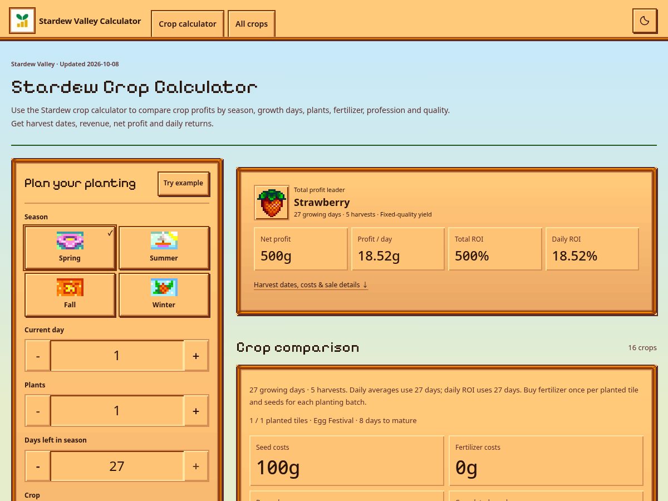This screenshot has height=501, width=668.
Task: Click the Strawberry profit leader name
Action: 322,203
